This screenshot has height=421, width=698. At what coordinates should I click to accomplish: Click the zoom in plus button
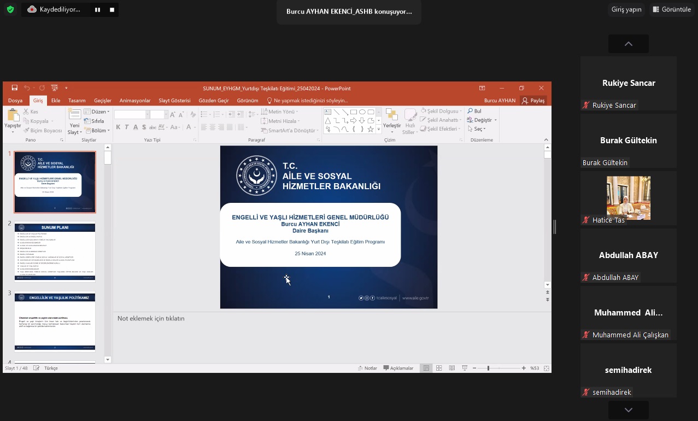click(524, 369)
